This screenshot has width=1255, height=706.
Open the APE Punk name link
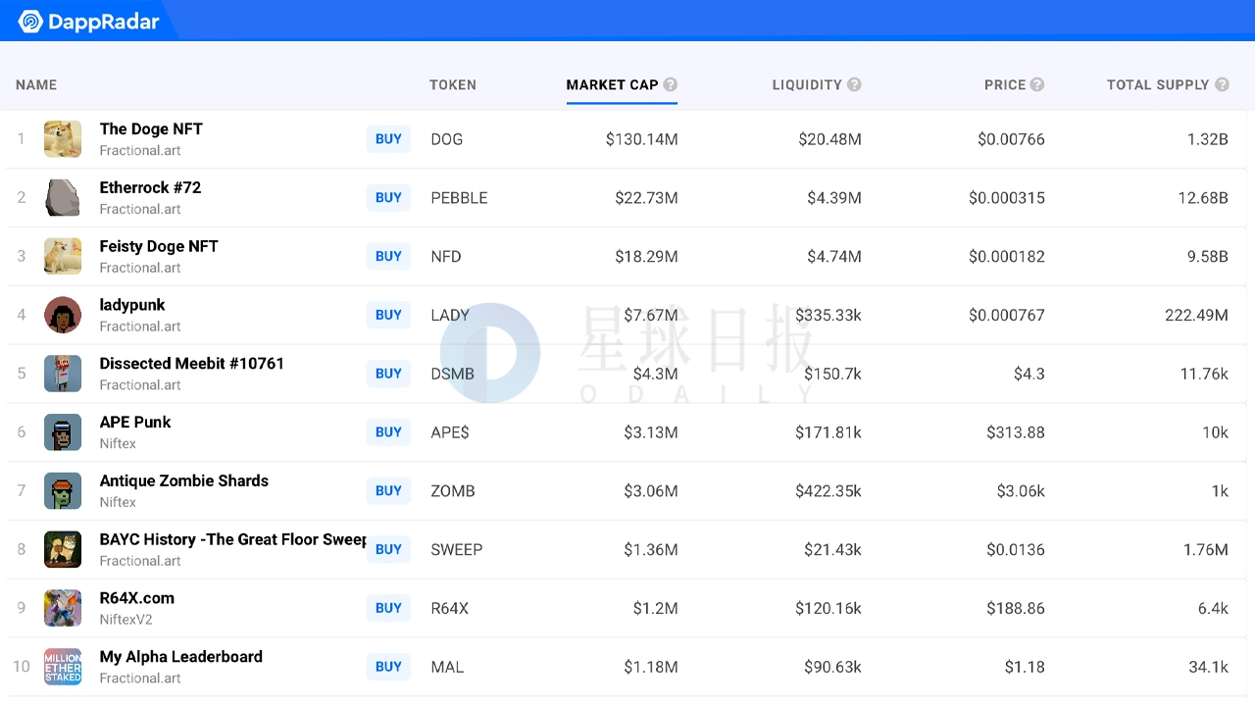click(x=135, y=422)
